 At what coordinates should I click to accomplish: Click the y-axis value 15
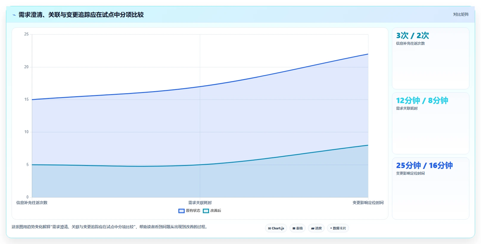click(27, 100)
